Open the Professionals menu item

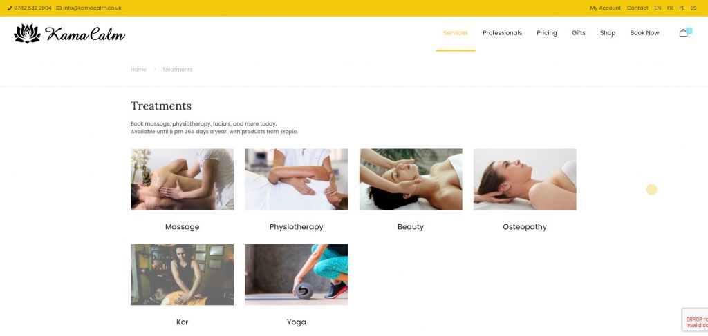coord(502,33)
